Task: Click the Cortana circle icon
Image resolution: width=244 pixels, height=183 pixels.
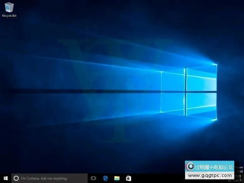Action: [x=16, y=178]
